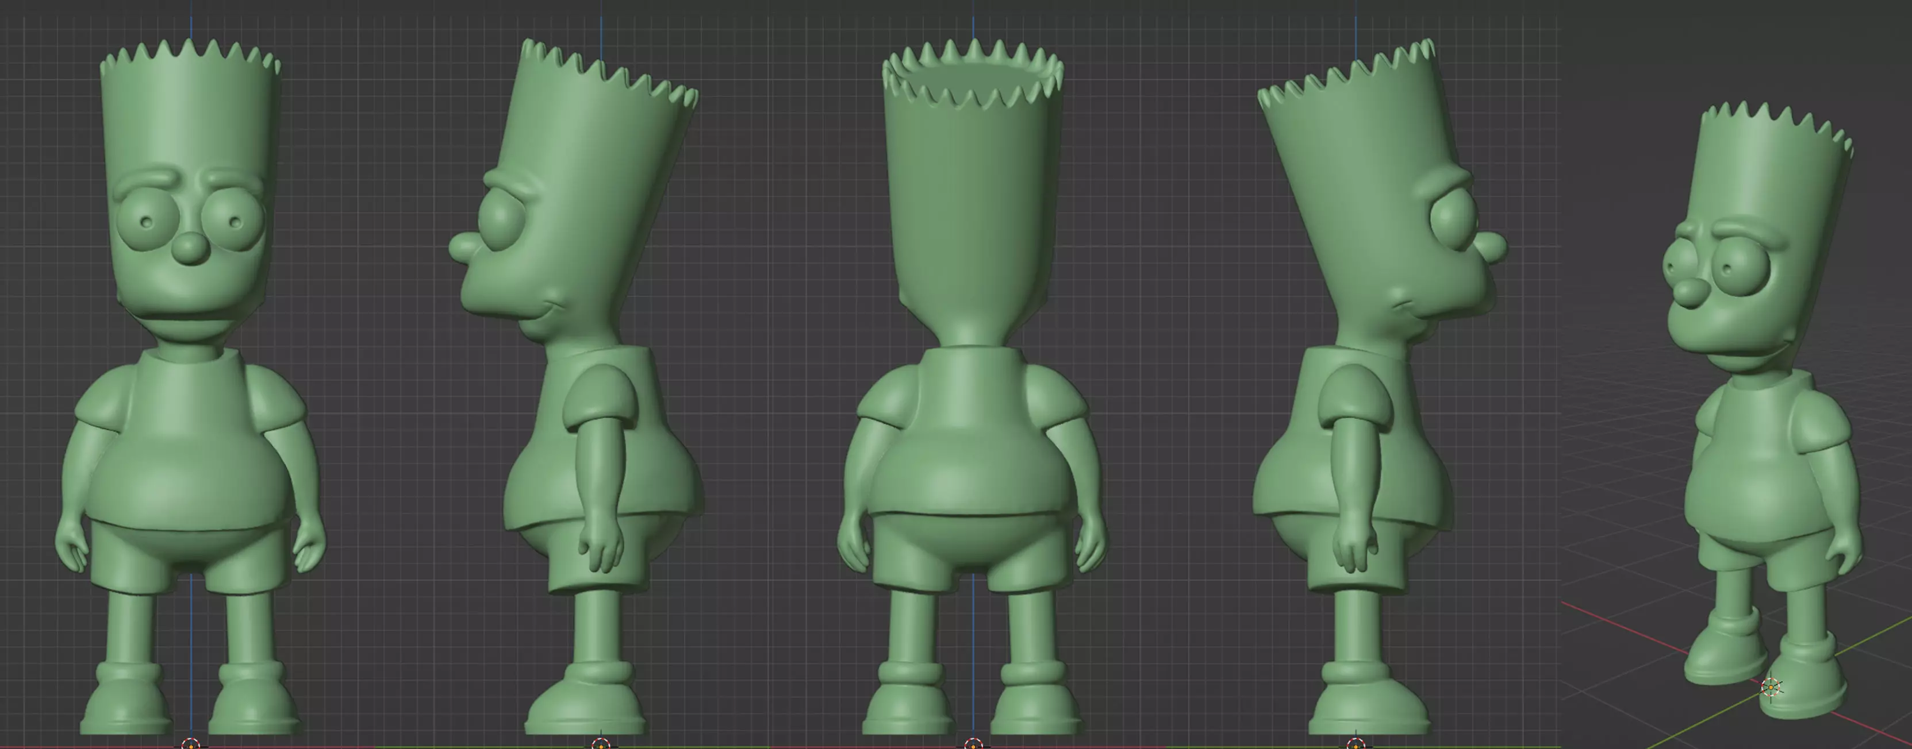Select the front-facing character model
This screenshot has height=749, width=1912.
click(190, 385)
